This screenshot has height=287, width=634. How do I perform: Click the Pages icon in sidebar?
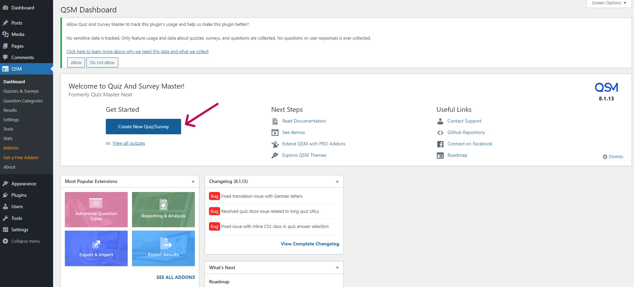tap(5, 46)
